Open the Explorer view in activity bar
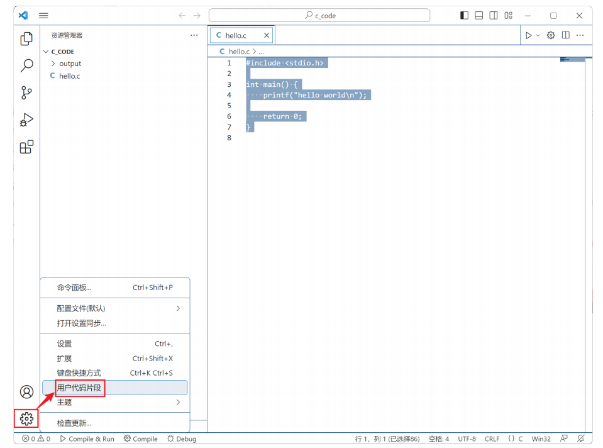 [x=26, y=39]
